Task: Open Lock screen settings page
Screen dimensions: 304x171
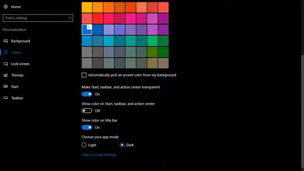Action: 20,64
